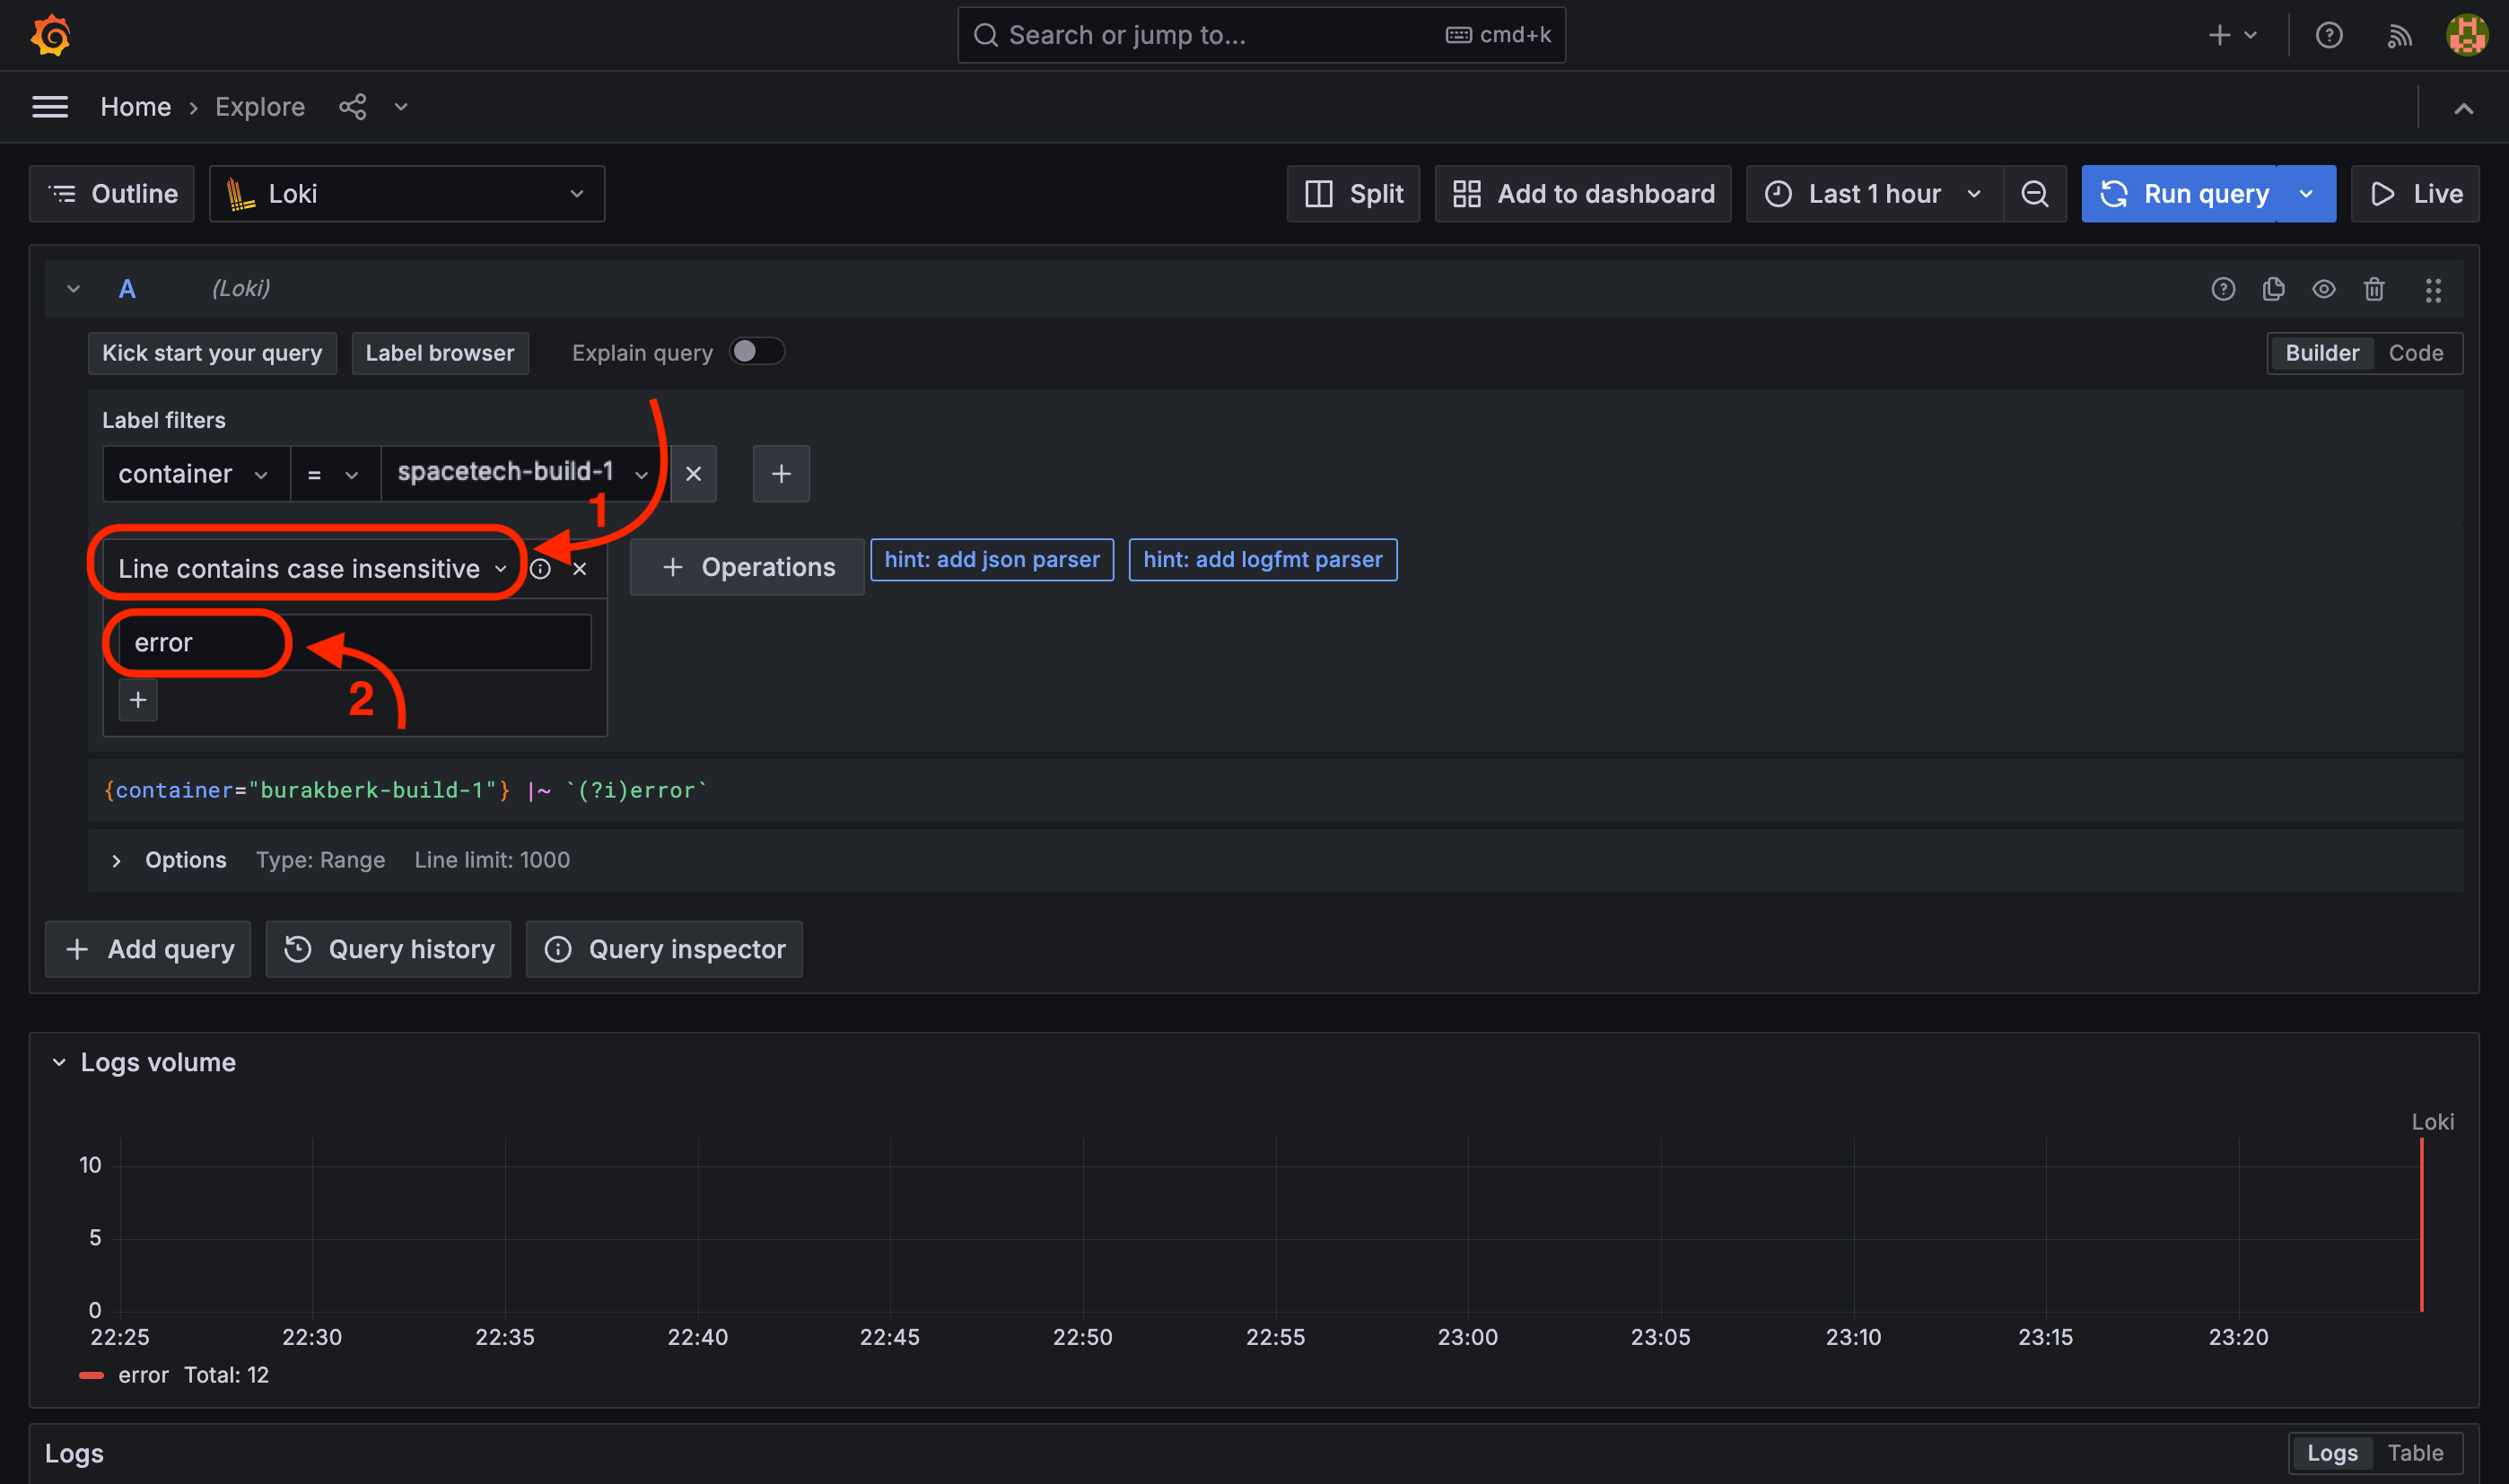Open the spacetech-build-1 value dropdown
2509x1484 pixels.
[525, 473]
